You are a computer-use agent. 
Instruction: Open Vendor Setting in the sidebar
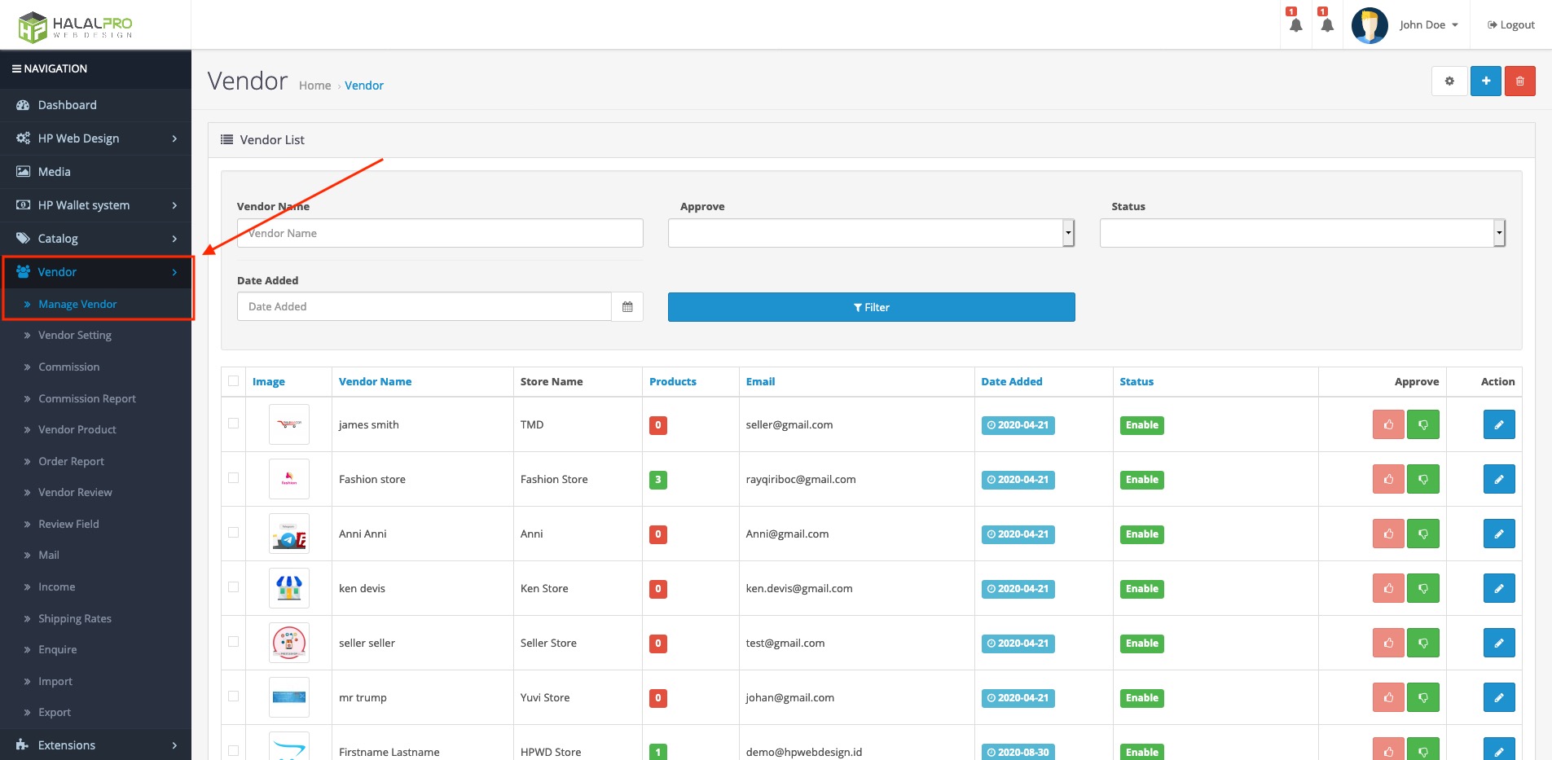(75, 336)
